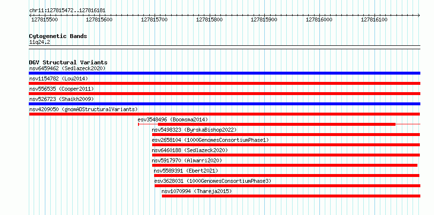
Task: Click the nsv1070994 (Thareja2015) label
Action: [x=197, y=191]
